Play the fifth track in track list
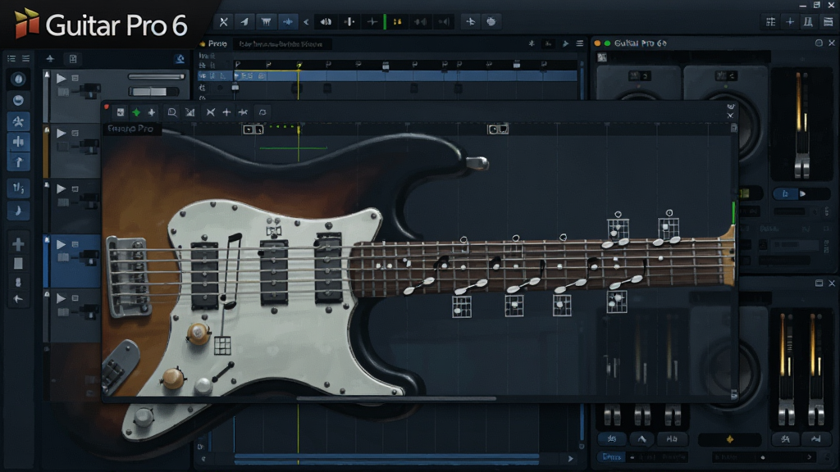The height and width of the screenshot is (472, 840). 61,298
